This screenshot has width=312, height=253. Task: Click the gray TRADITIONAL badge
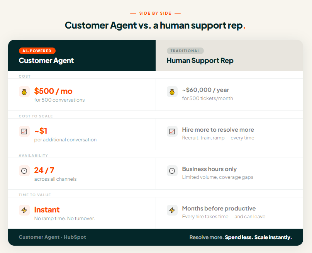coord(185,51)
